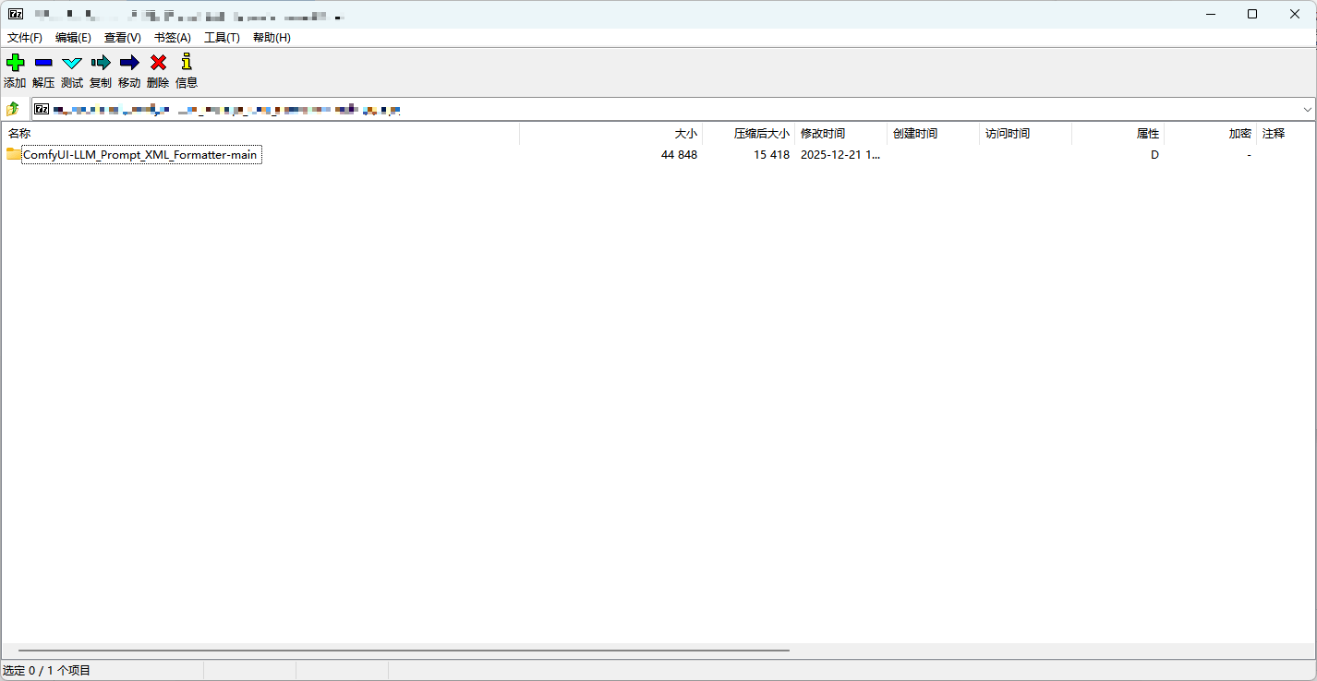Click the compressed size 15 418
1317x681 pixels.
point(771,155)
